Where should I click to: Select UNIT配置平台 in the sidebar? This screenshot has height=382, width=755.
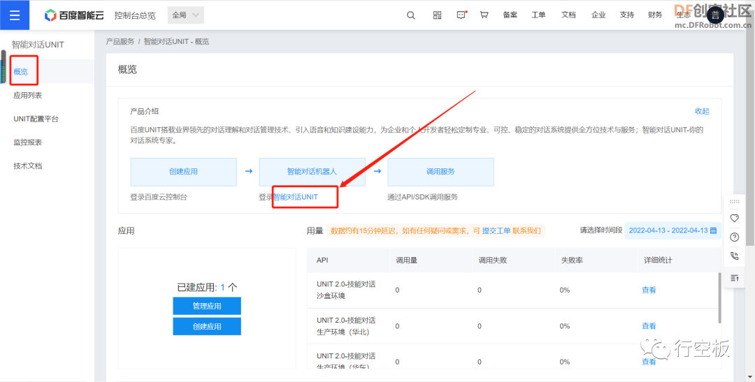(x=48, y=119)
